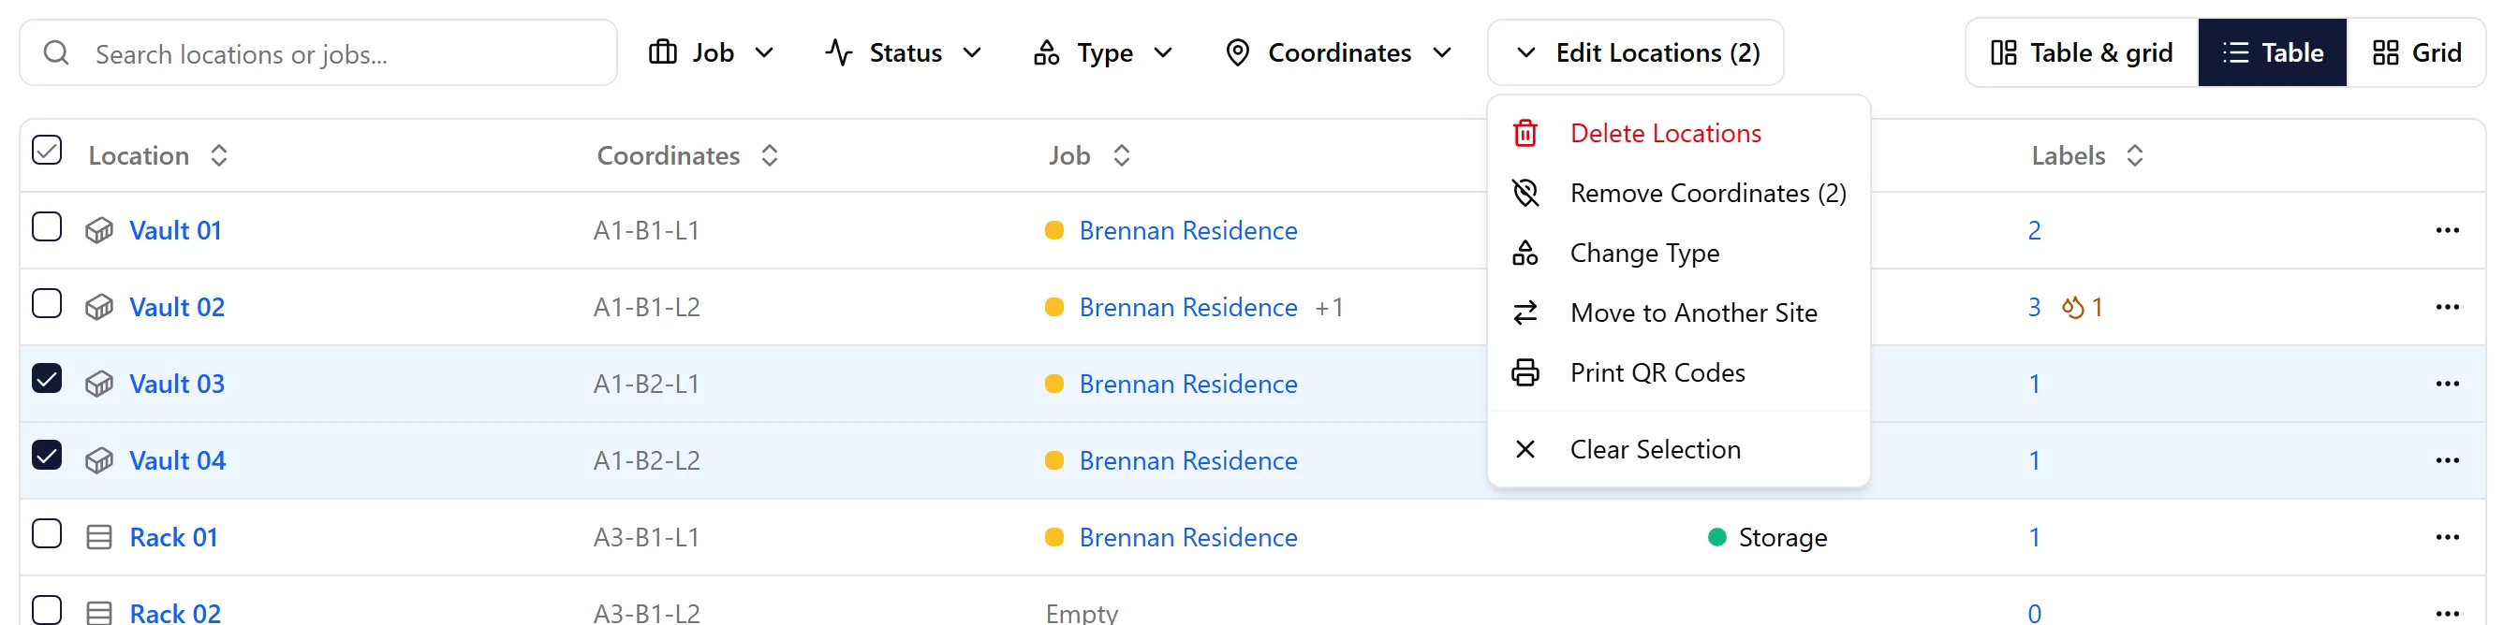Click the vault icon beside Vault 02
This screenshot has height=625, width=2504.
(x=99, y=308)
